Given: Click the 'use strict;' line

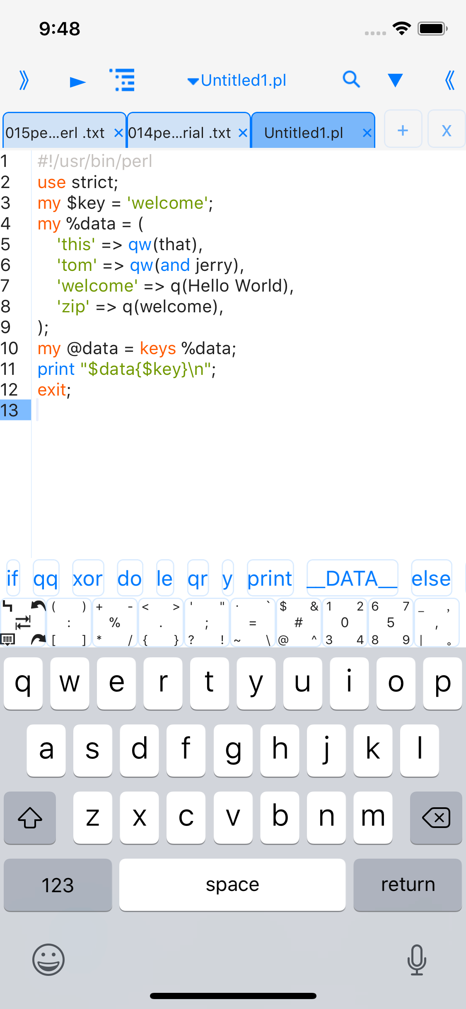Looking at the screenshot, I should pyautogui.click(x=78, y=182).
